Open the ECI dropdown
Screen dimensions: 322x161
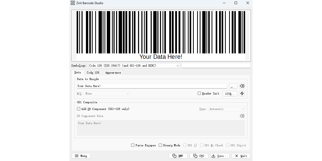click(x=107, y=93)
